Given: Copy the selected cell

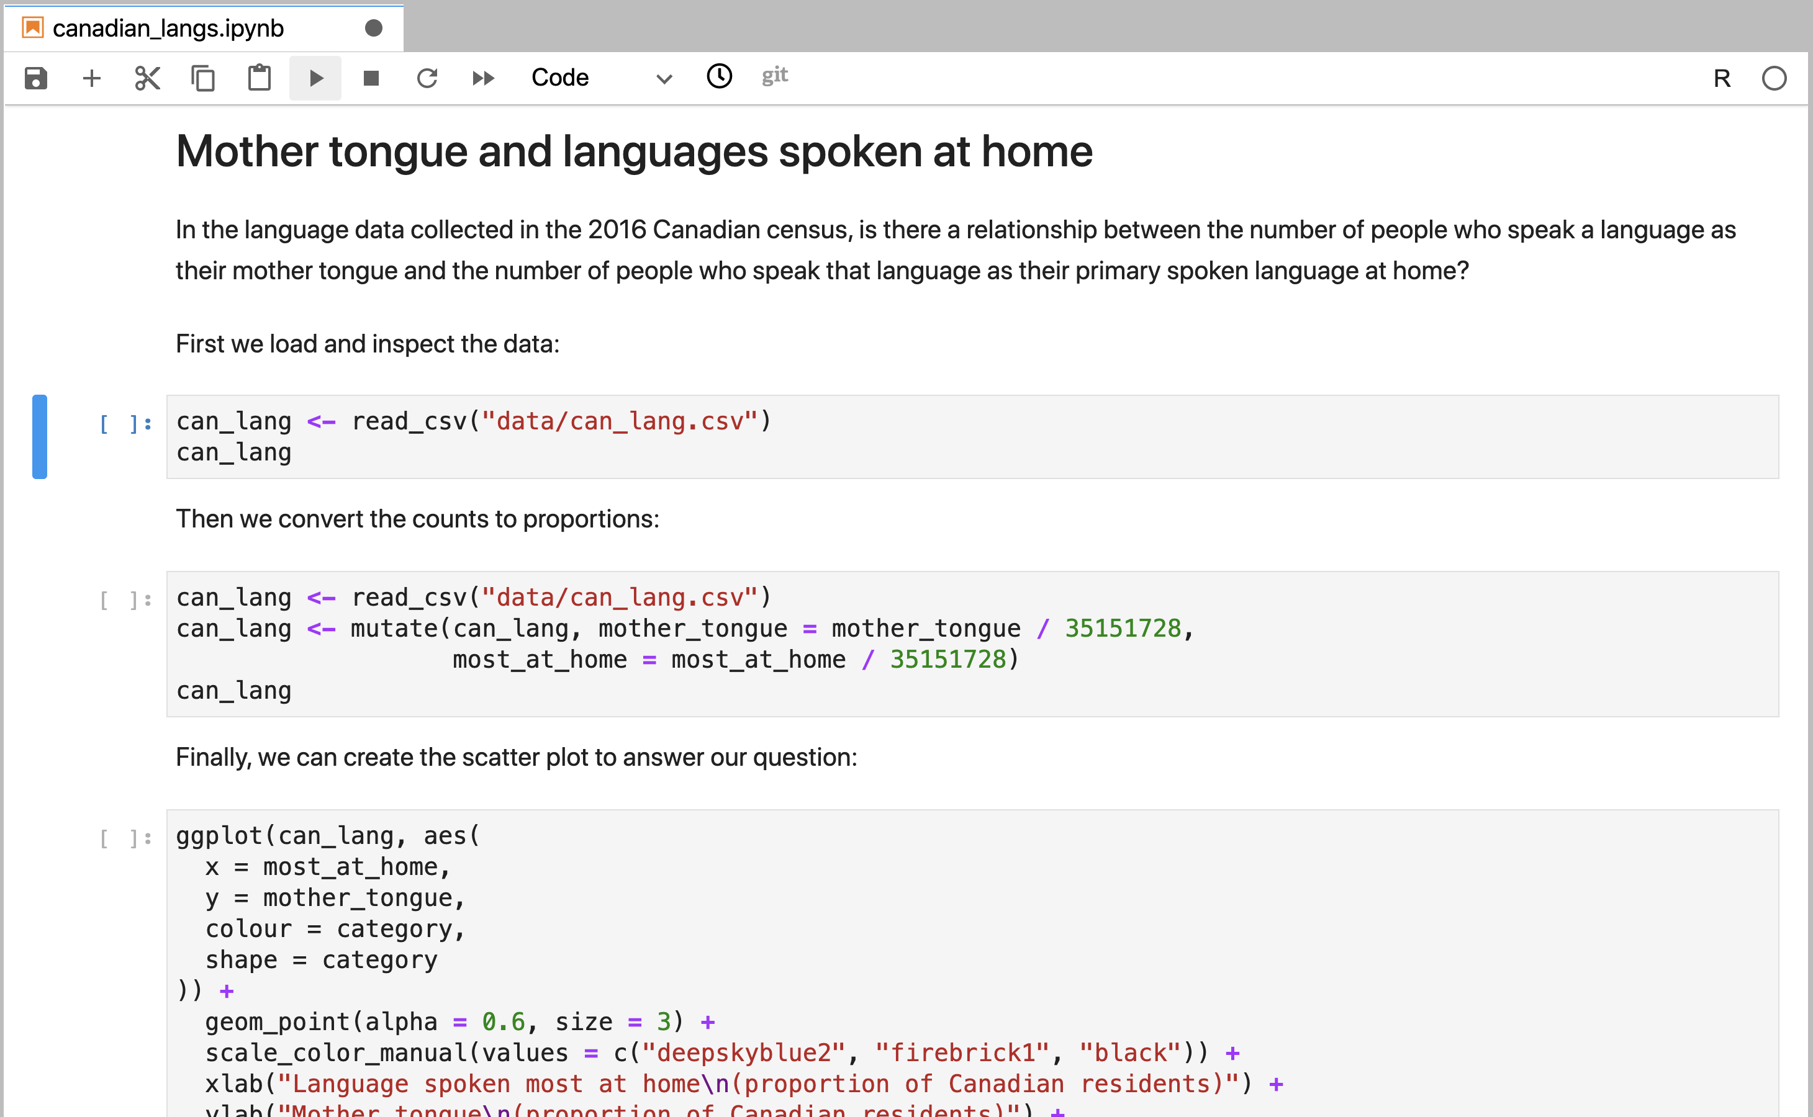Looking at the screenshot, I should (x=203, y=78).
